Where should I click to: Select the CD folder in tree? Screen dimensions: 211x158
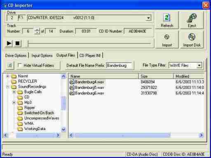[27, 97]
